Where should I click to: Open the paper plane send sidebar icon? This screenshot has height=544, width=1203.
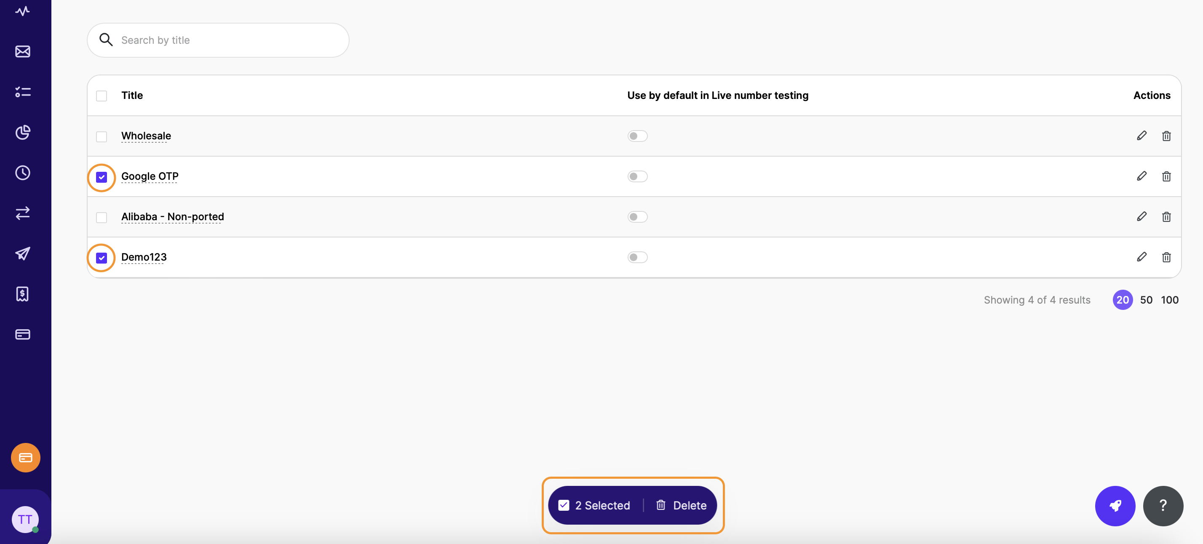(x=22, y=253)
